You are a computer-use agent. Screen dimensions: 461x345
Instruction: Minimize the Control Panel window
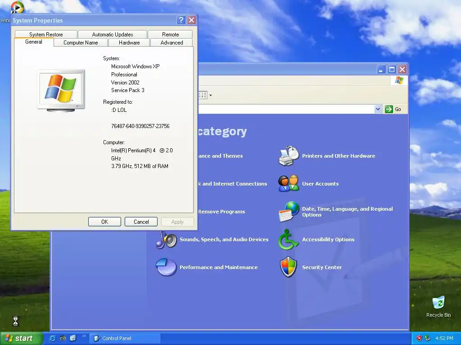click(x=381, y=70)
